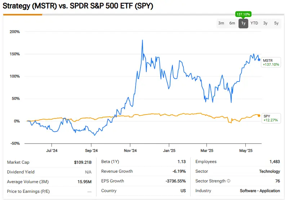Select the 6m time range tab
The image size is (285, 200).
[x=232, y=23]
